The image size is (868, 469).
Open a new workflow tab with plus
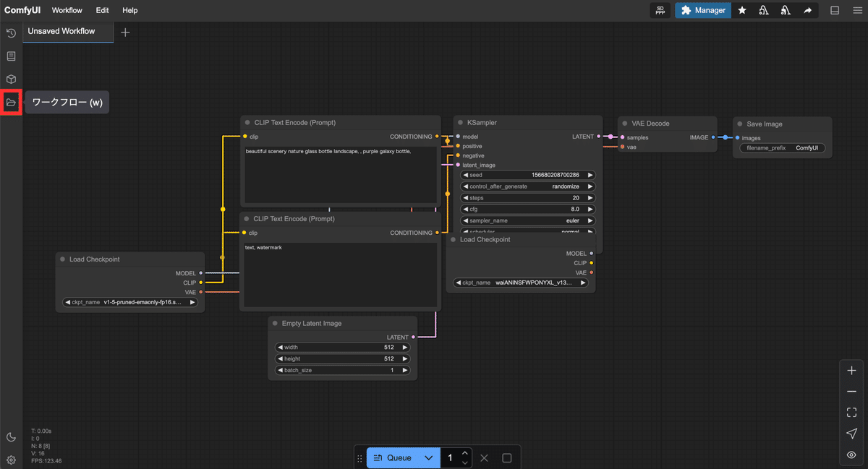point(125,32)
